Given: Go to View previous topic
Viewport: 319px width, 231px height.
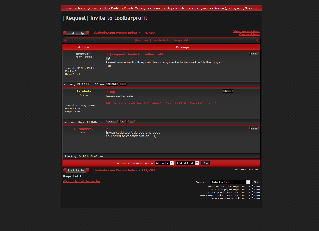Looking at the screenshot, I should pyautogui.click(x=246, y=31).
